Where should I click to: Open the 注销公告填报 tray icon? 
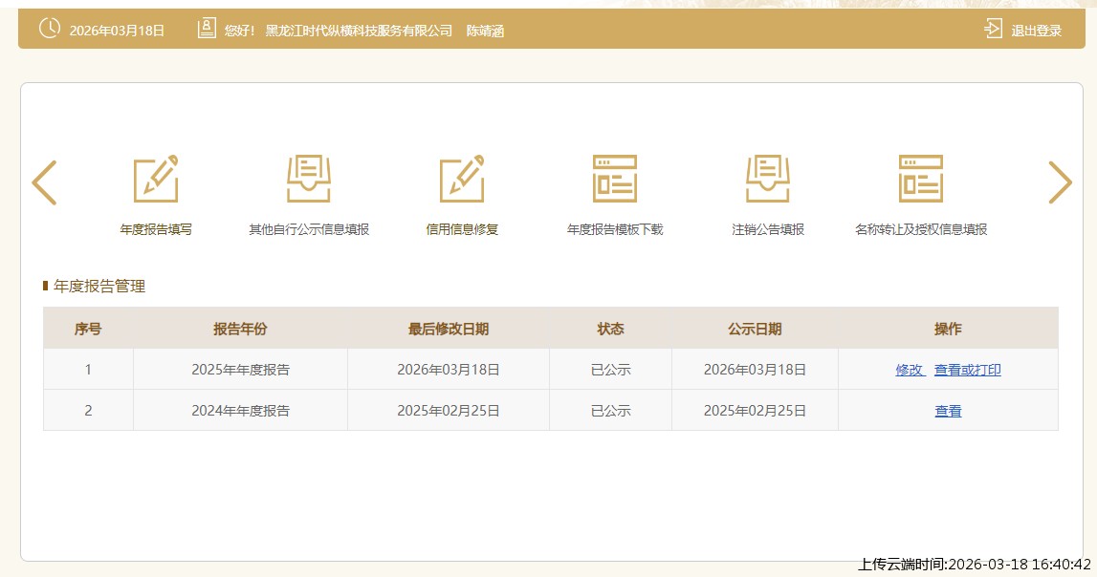click(768, 179)
